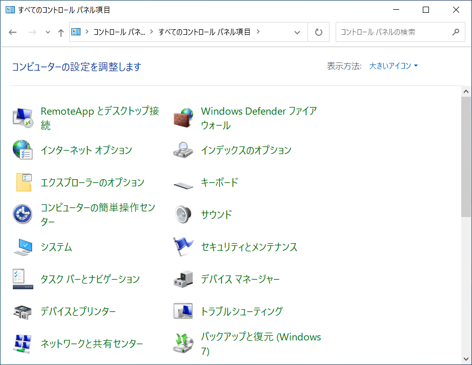
Task: Open RemoteApp とデスクトップ接続 icon
Action: pos(23,118)
